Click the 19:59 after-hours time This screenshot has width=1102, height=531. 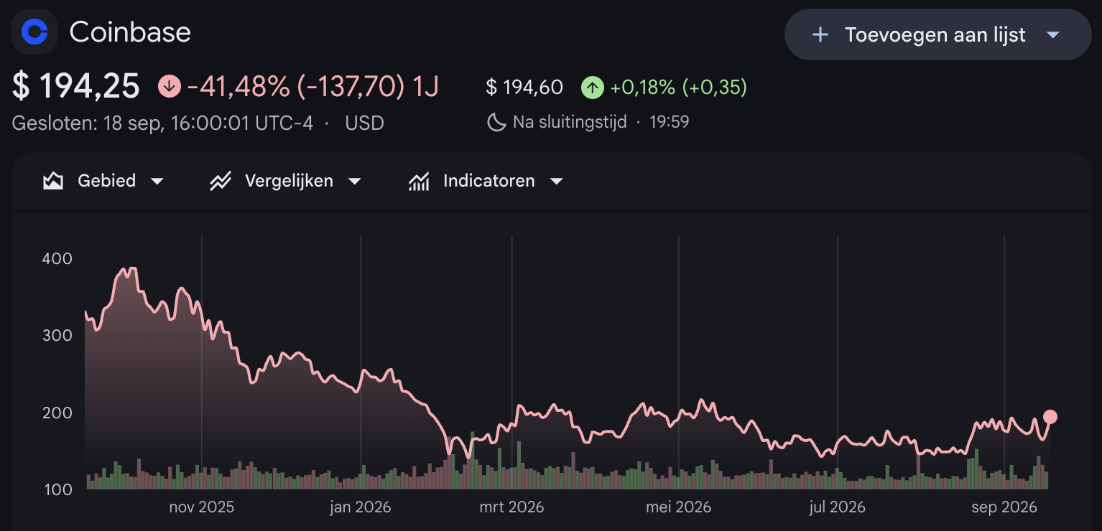[670, 122]
